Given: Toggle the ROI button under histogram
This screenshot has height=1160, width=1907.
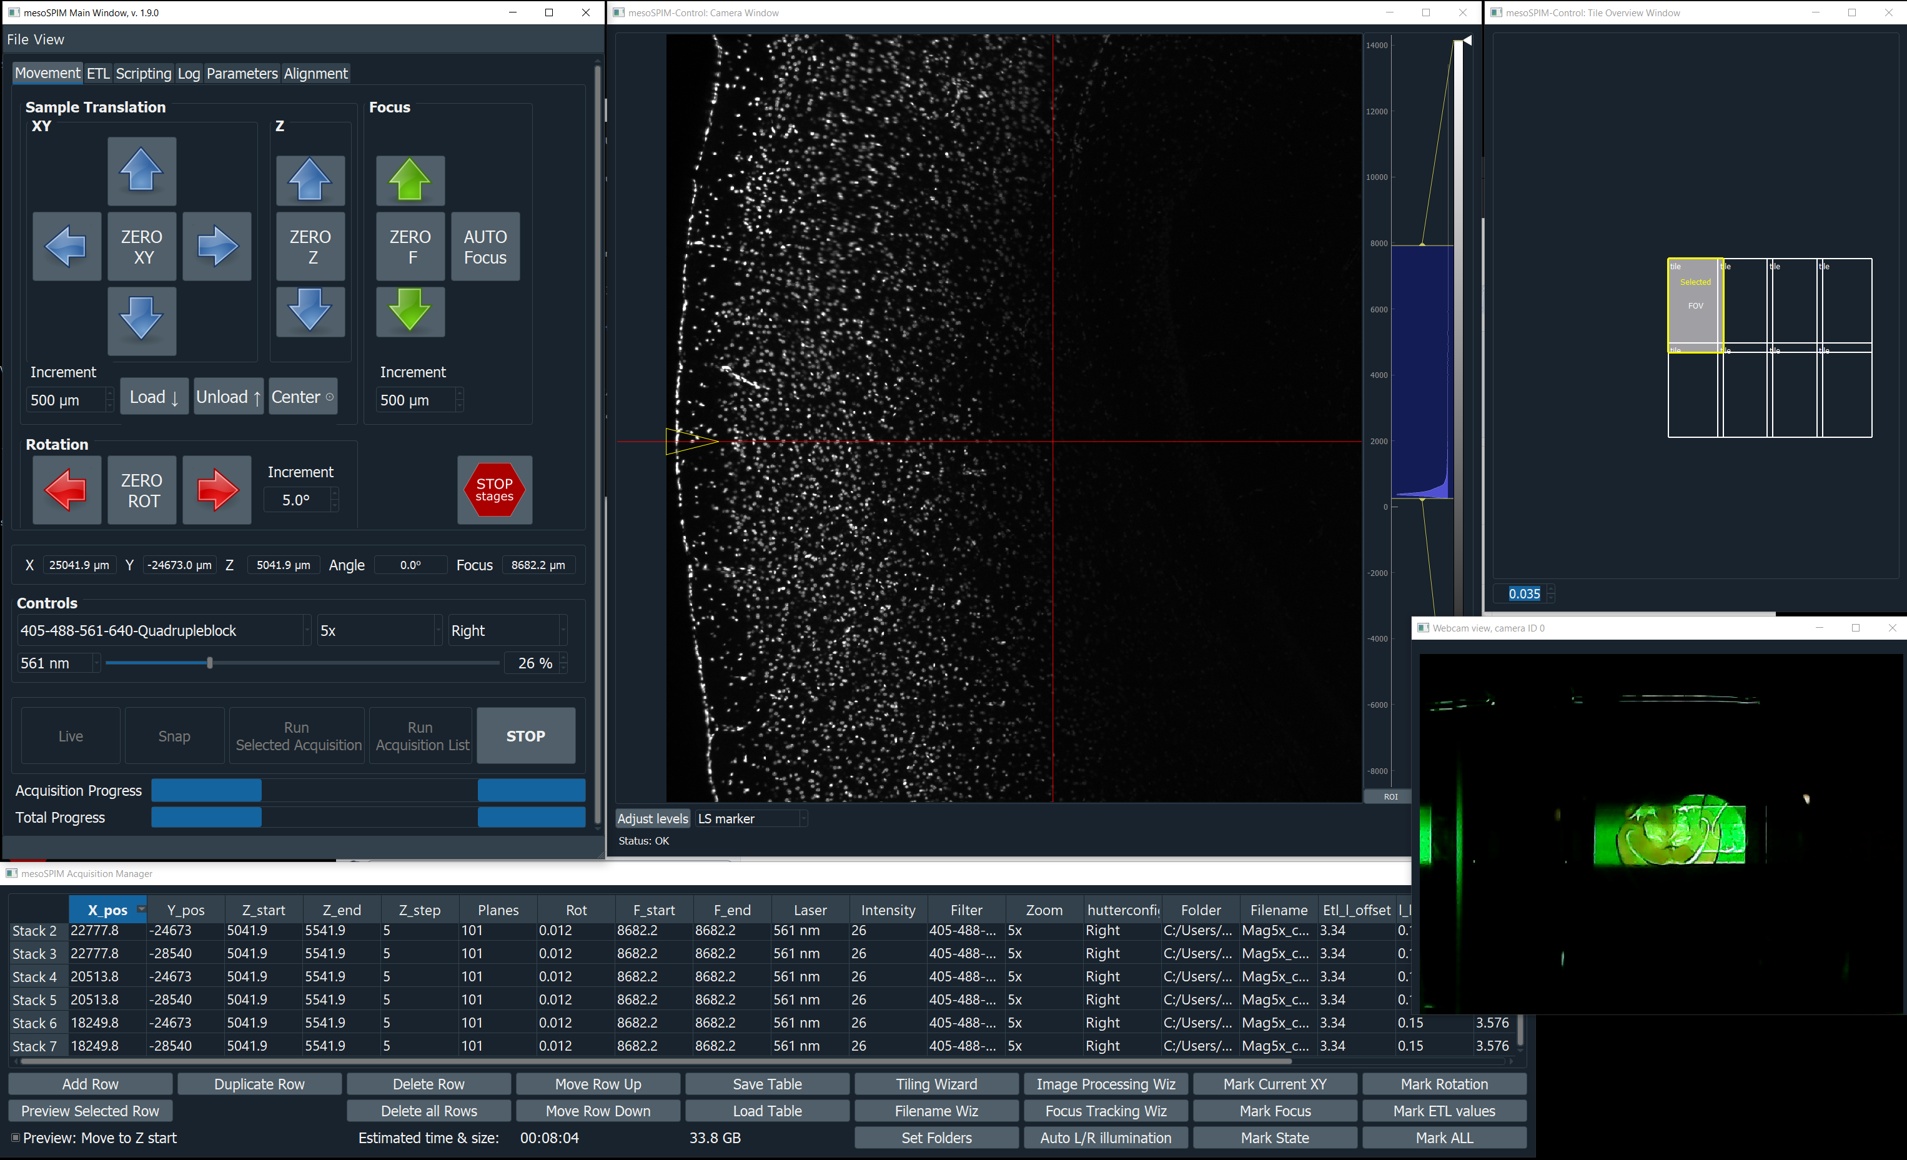Looking at the screenshot, I should coord(1390,796).
